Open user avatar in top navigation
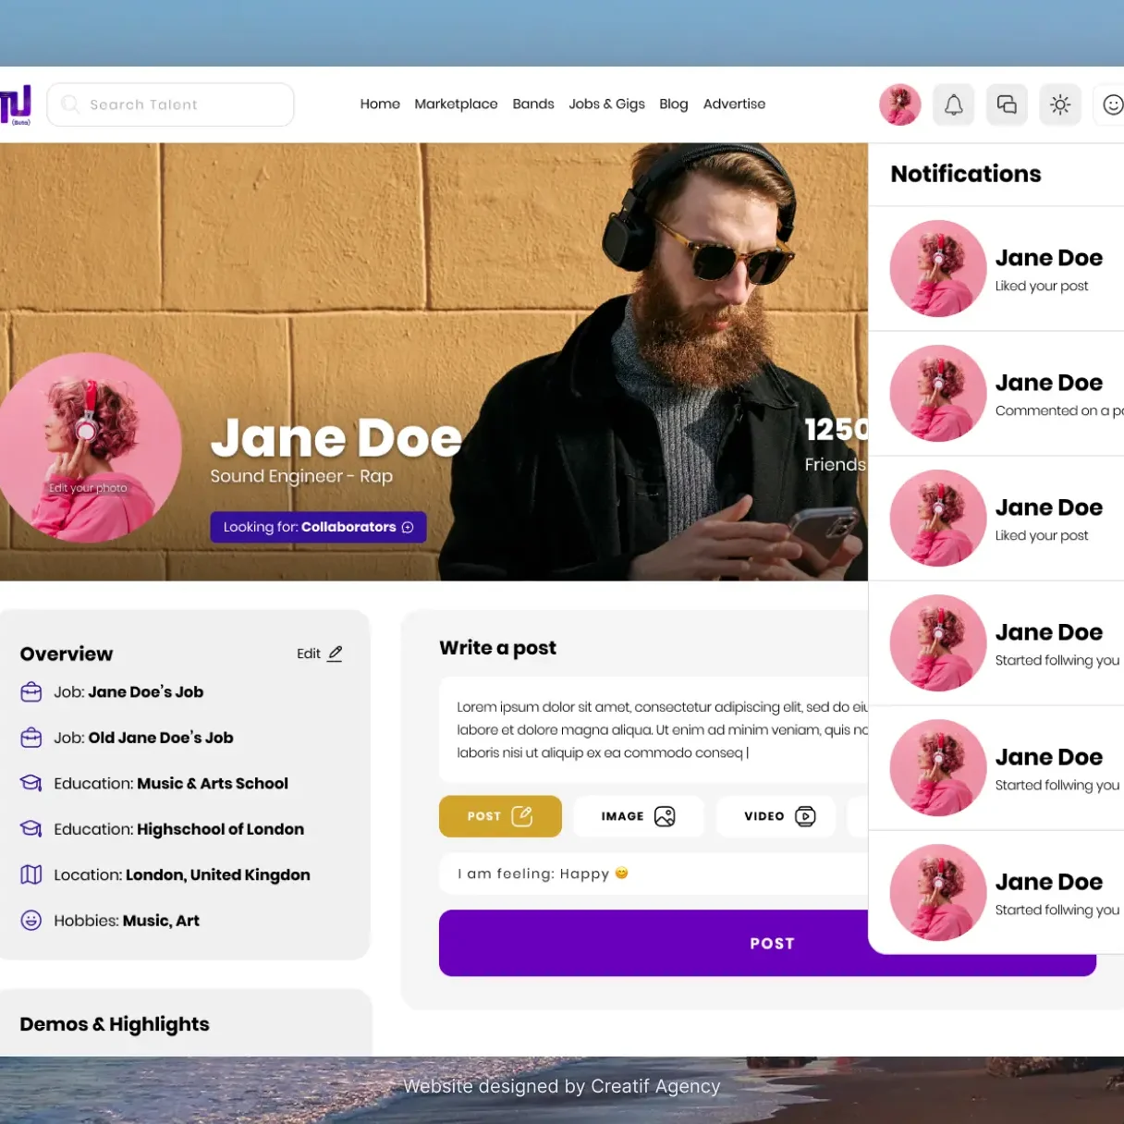Screen dimensions: 1124x1124 pyautogui.click(x=899, y=105)
